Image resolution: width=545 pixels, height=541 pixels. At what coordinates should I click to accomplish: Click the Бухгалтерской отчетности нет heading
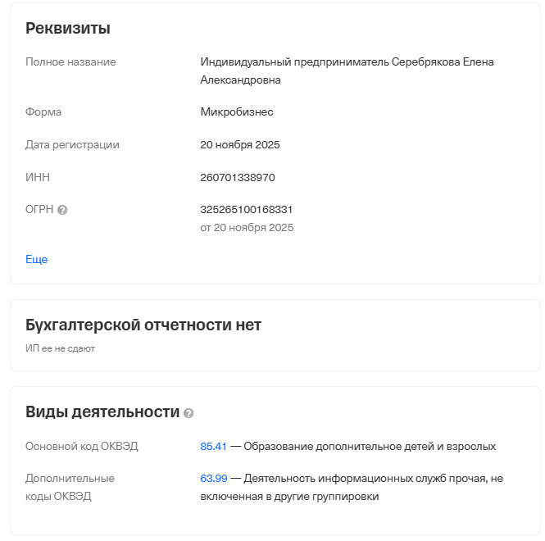143,325
